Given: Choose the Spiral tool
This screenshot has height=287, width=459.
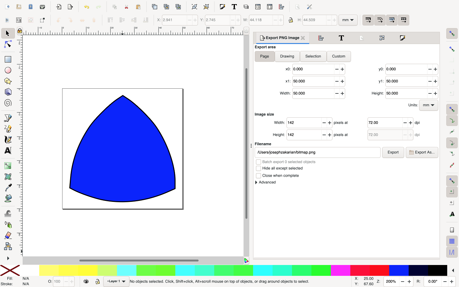Looking at the screenshot, I should coord(8,103).
